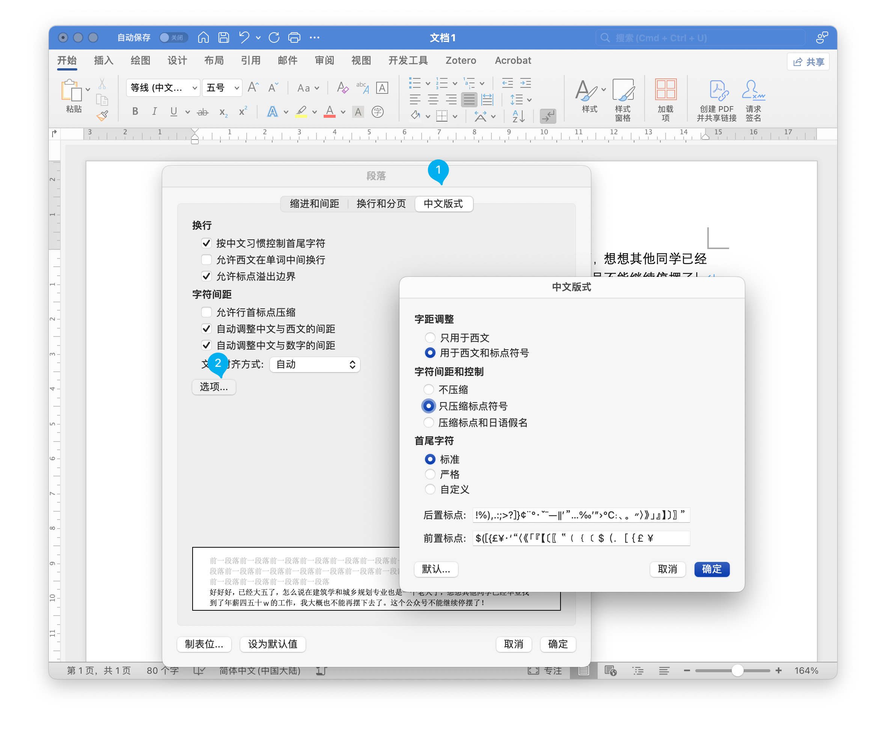886x730 pixels.
Task: Click the 选项... button
Action: coord(214,387)
